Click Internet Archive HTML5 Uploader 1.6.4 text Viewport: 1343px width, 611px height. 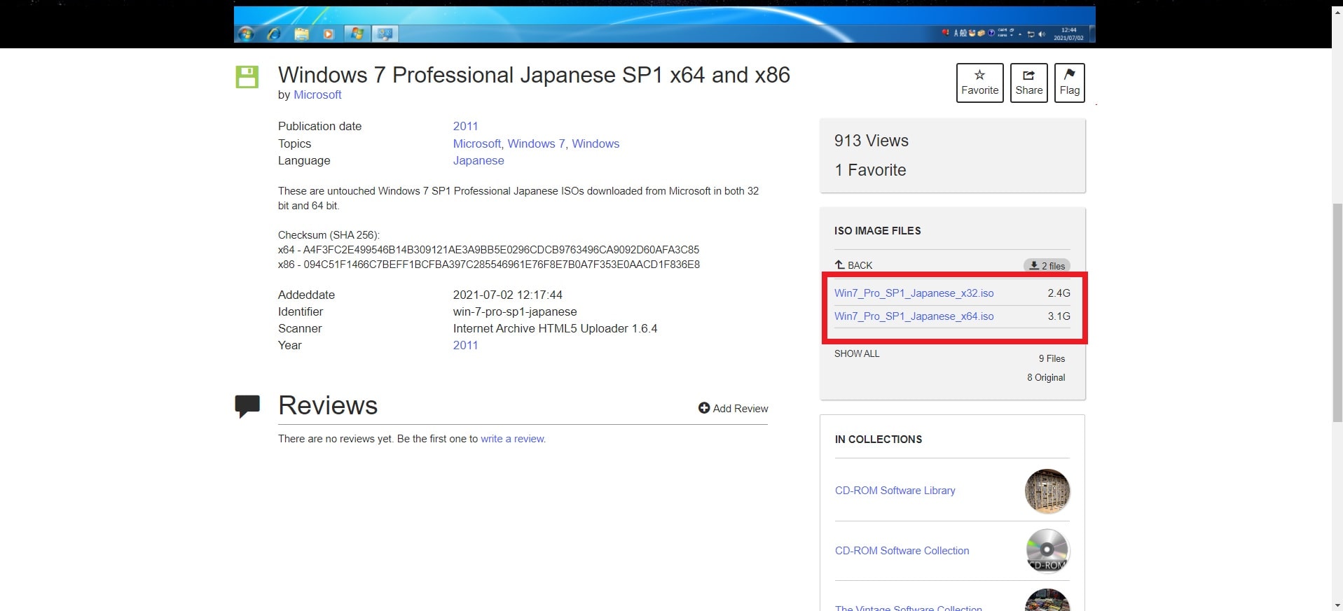[x=555, y=328]
